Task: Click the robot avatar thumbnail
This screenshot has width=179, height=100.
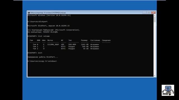Action: (x=168, y=90)
